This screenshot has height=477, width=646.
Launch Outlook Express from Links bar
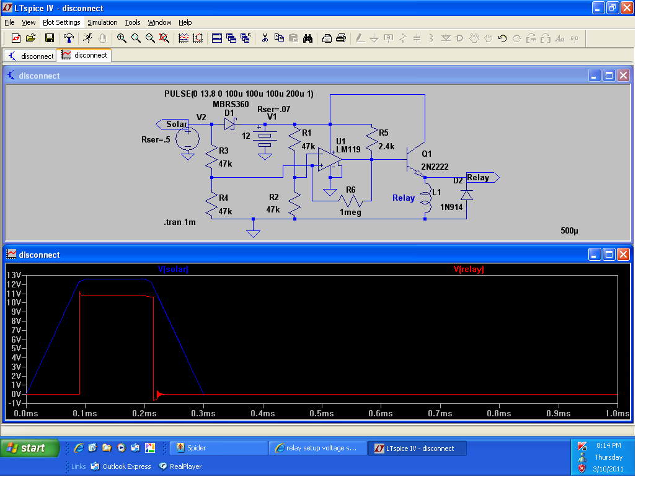[x=121, y=466]
